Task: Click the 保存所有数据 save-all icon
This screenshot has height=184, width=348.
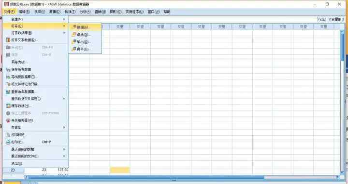Action: [8, 69]
